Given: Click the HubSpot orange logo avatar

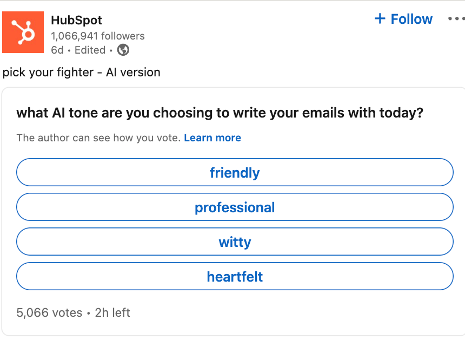Looking at the screenshot, I should click(x=23, y=32).
